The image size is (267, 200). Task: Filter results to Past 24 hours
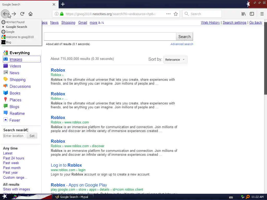(14, 158)
